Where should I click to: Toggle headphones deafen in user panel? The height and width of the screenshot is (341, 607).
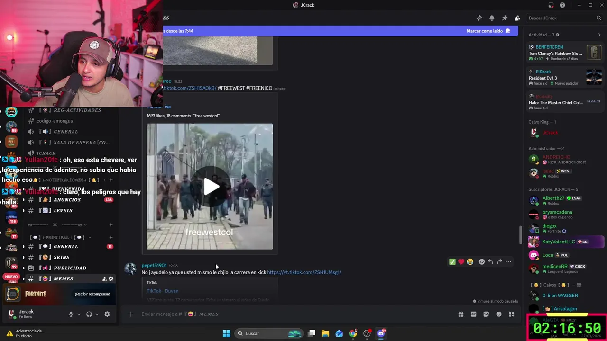[89, 314]
